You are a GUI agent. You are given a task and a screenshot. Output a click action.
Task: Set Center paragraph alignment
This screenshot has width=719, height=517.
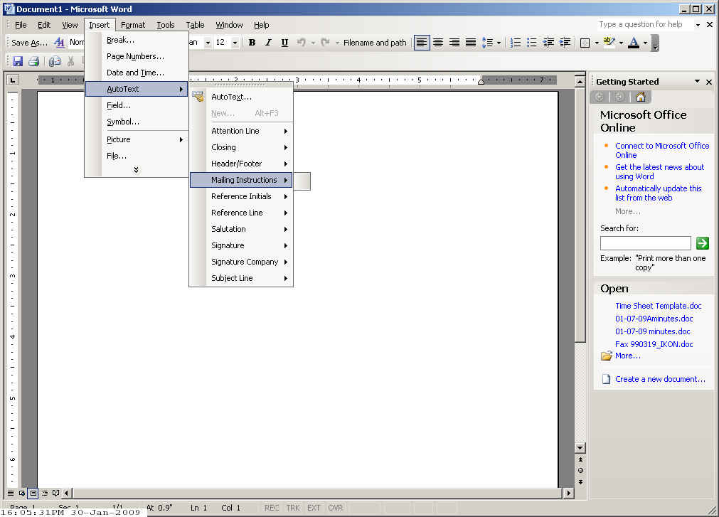click(x=438, y=43)
